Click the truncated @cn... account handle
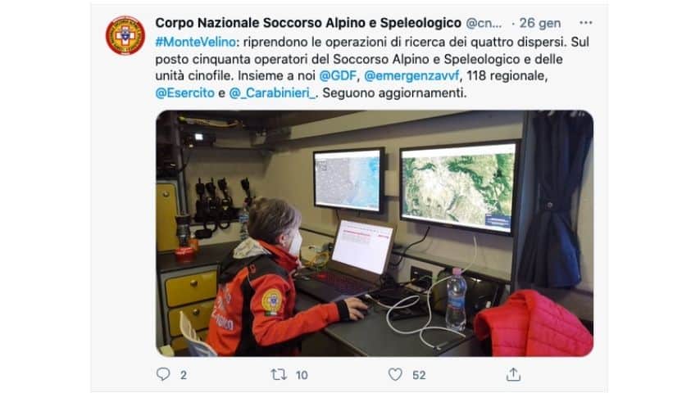This screenshot has height=393, width=700. (x=484, y=23)
